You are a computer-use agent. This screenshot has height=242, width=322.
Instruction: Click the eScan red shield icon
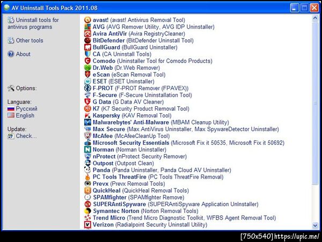pyautogui.click(x=87, y=75)
